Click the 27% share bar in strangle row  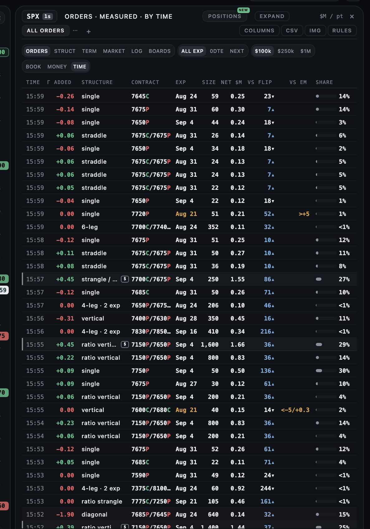click(326, 279)
